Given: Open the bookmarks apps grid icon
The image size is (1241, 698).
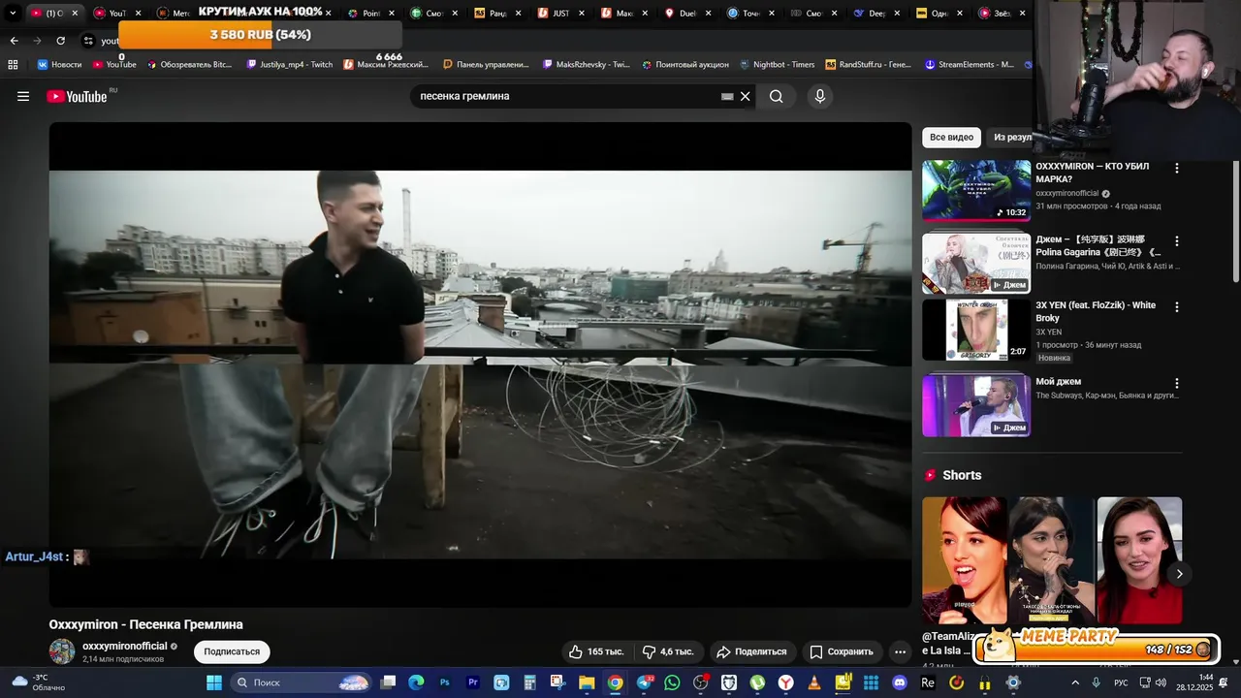Looking at the screenshot, I should (13, 64).
